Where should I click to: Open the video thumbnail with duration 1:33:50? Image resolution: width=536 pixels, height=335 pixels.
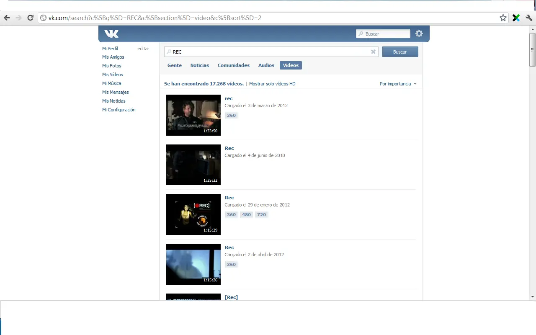point(193,115)
